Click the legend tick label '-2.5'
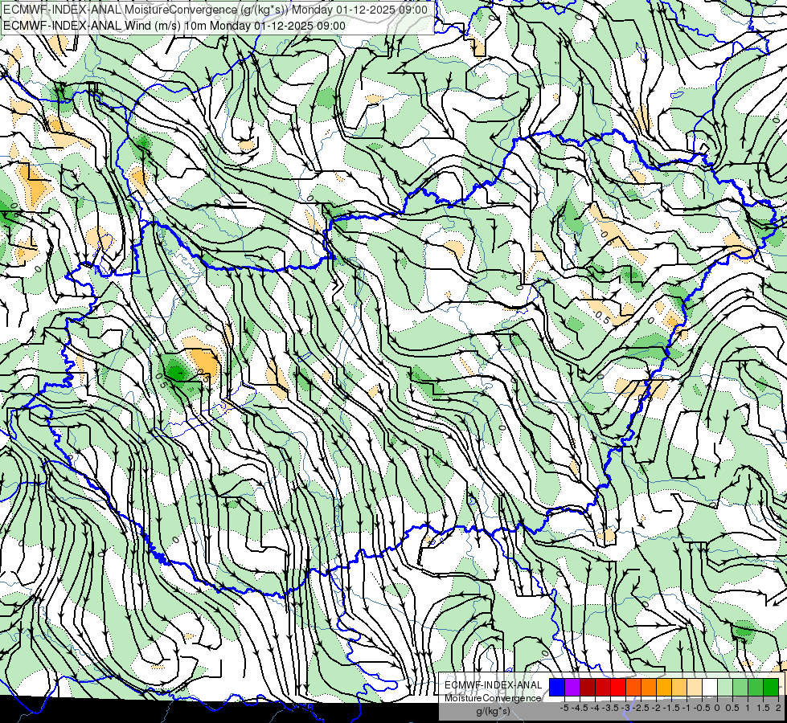This screenshot has width=787, height=723. tap(641, 708)
